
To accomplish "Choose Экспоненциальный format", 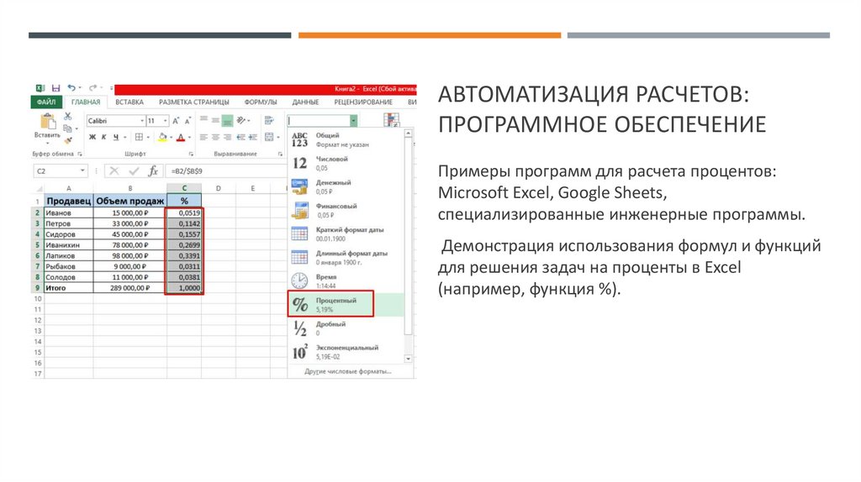I will point(346,352).
